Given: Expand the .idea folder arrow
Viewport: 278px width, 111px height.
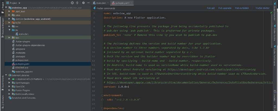Looking at the screenshot, I should (10, 15).
